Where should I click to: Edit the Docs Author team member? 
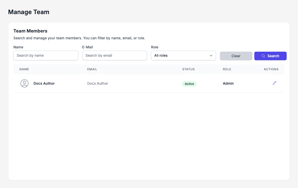pyautogui.click(x=275, y=83)
